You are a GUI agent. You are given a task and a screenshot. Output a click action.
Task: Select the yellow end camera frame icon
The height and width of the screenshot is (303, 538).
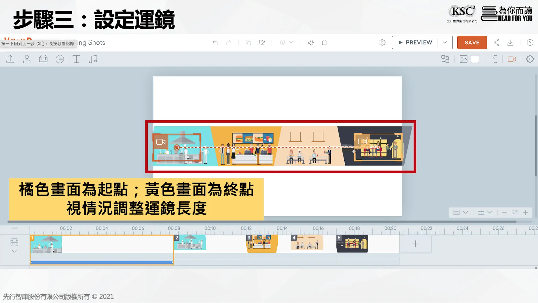coord(362,141)
